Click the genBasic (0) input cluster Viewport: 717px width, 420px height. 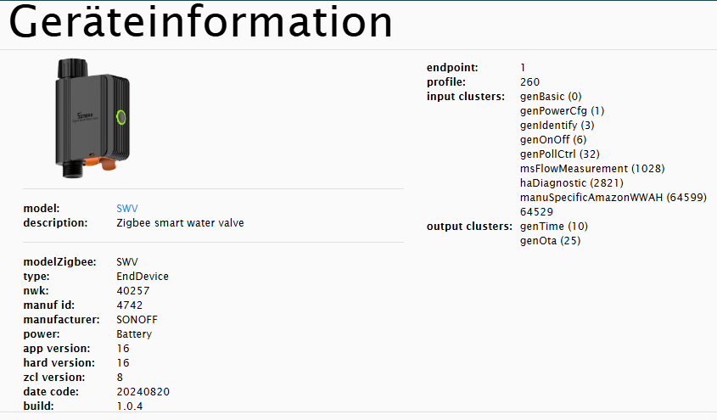tap(551, 97)
